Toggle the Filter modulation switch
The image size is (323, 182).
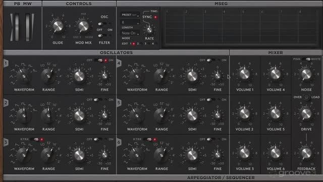pos(104,35)
